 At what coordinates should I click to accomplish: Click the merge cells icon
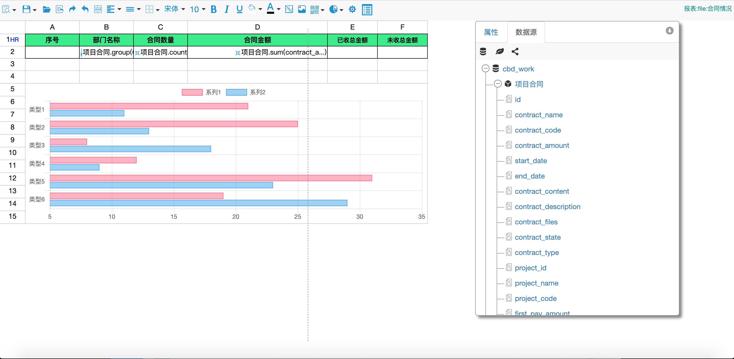(98, 9)
